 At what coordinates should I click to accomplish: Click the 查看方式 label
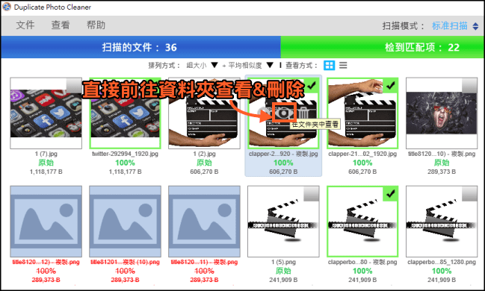coord(302,65)
